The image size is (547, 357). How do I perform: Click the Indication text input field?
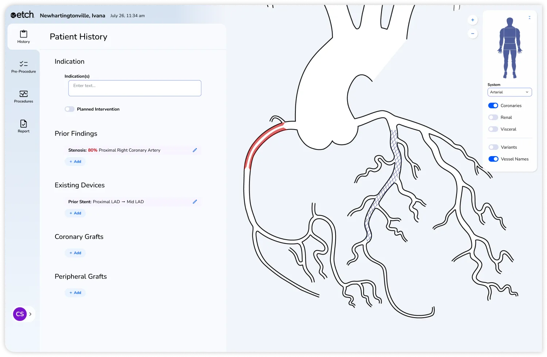click(x=135, y=88)
